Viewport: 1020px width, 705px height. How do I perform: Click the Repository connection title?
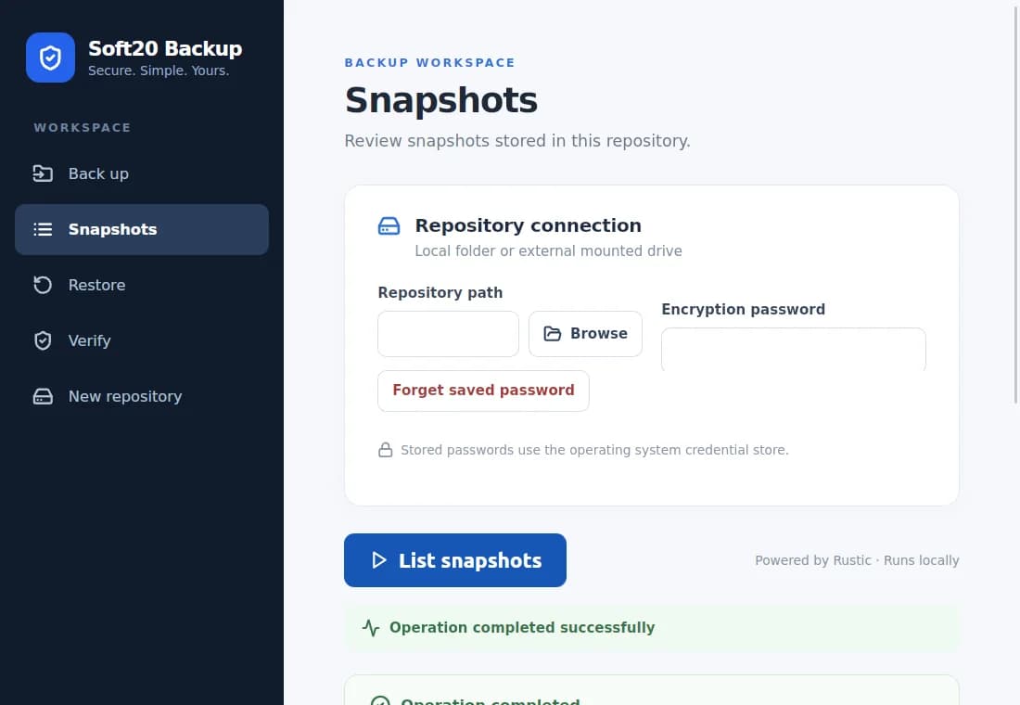click(x=529, y=225)
